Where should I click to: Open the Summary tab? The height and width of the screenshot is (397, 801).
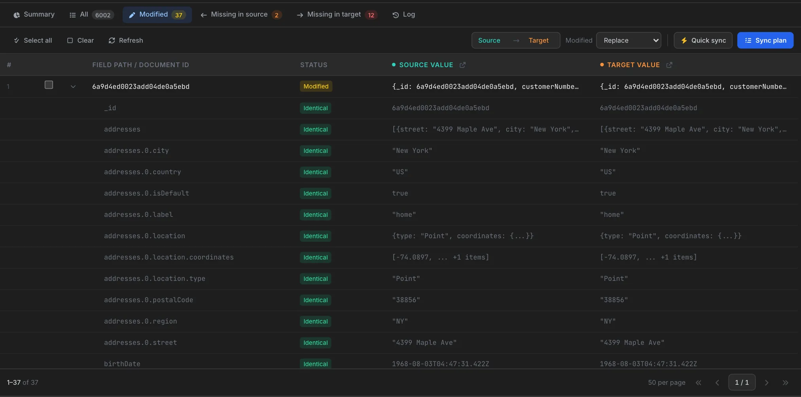click(34, 15)
